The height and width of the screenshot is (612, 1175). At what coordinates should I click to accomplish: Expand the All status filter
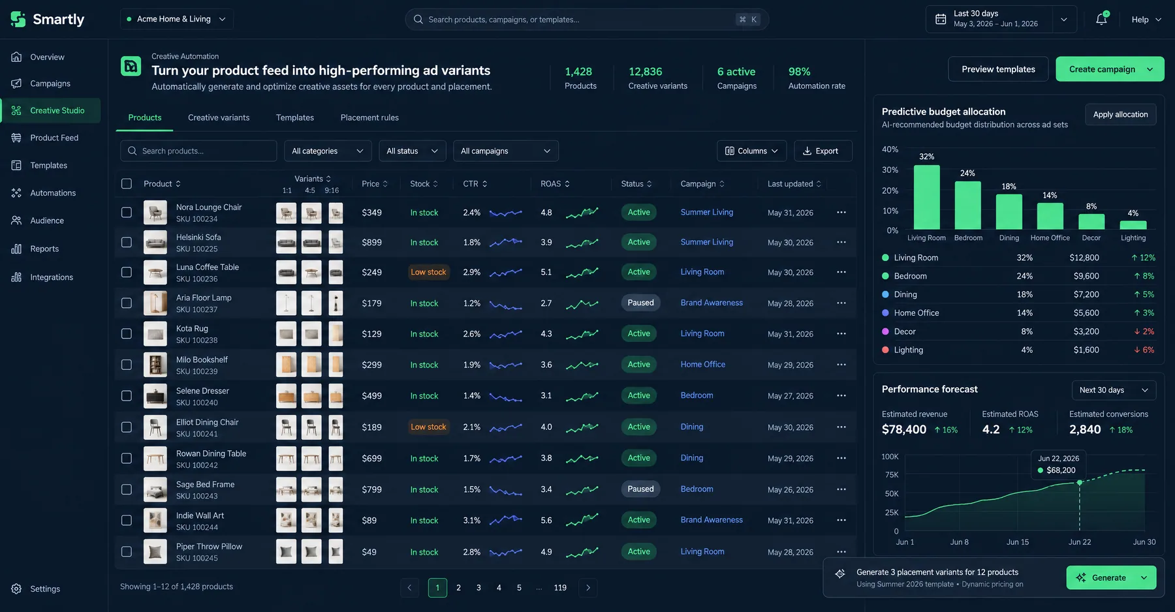coord(413,151)
